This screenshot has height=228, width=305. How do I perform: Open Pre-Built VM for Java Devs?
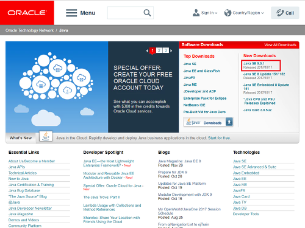coord(204,112)
